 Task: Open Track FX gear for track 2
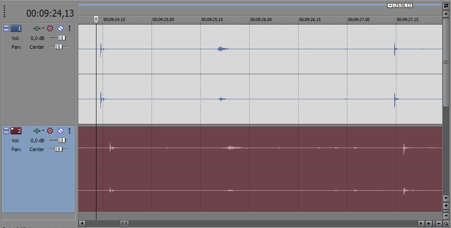point(50,131)
